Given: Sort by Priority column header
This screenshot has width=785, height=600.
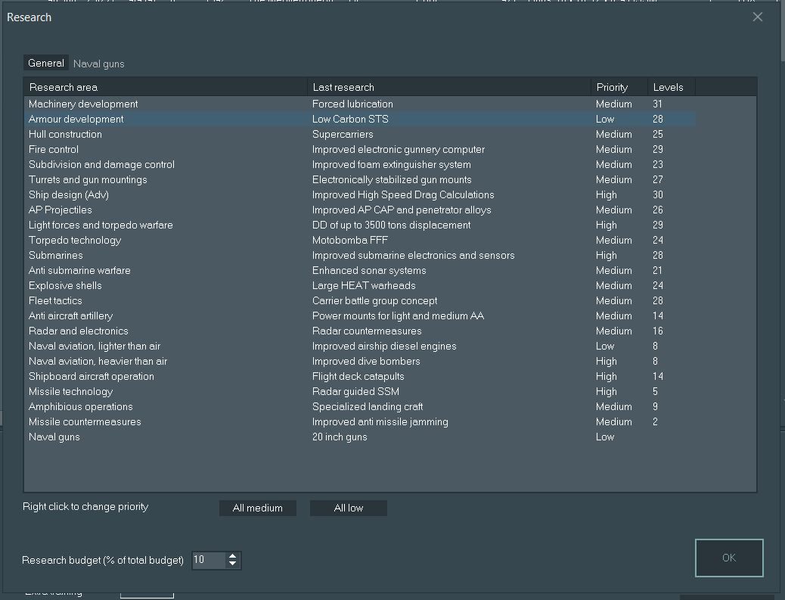Looking at the screenshot, I should (619, 87).
